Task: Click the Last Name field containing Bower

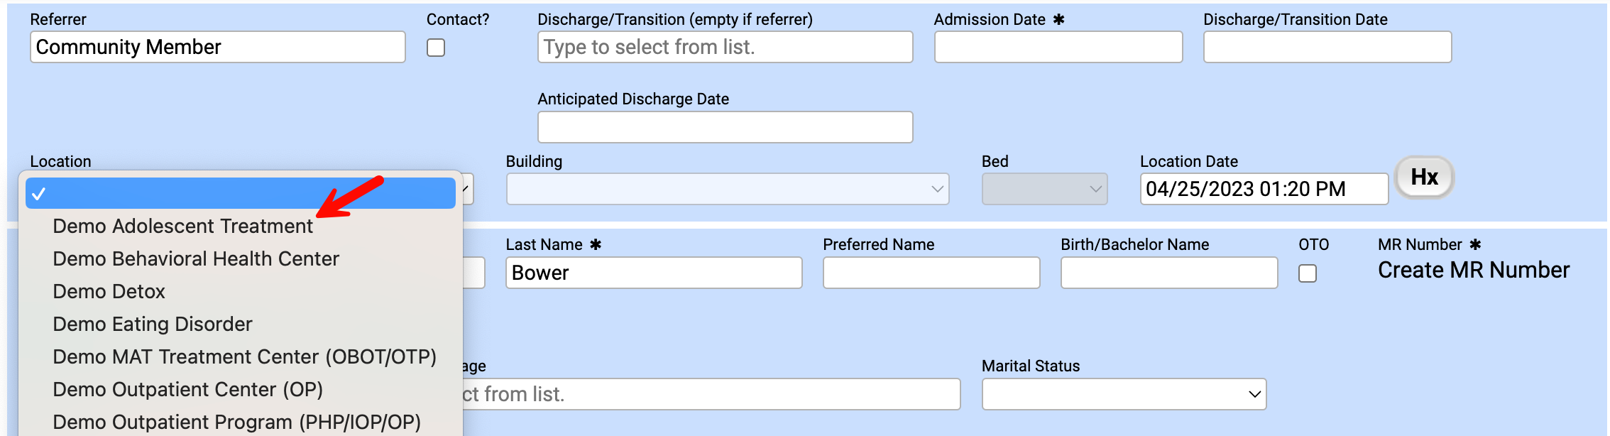Action: [653, 273]
